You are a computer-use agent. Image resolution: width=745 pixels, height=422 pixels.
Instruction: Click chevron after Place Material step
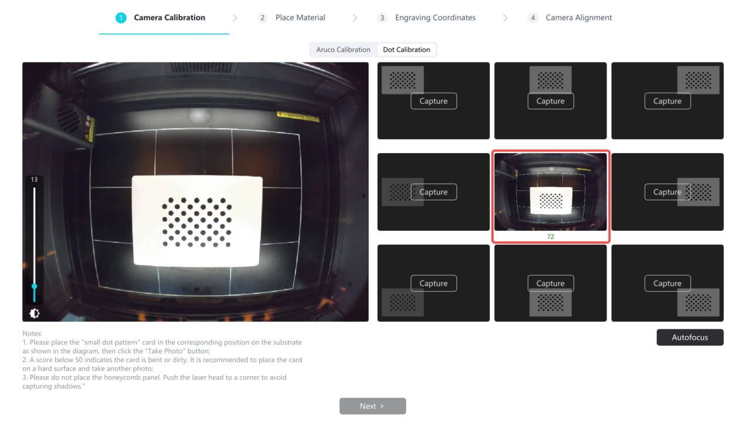pyautogui.click(x=355, y=18)
